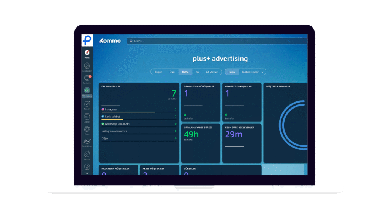Click the Canlı sohbet row label
The image size is (389, 218).
tap(112, 117)
